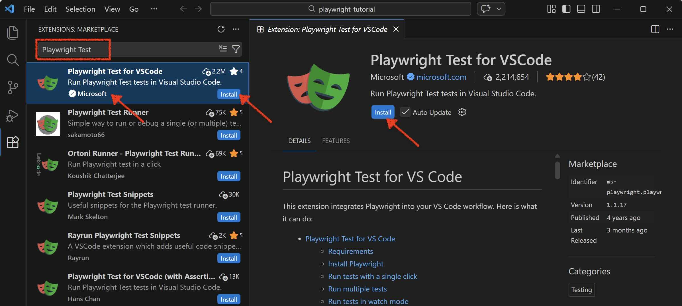Viewport: 682px width, 306px height.
Task: Open the extension filter funnel icon
Action: (236, 49)
